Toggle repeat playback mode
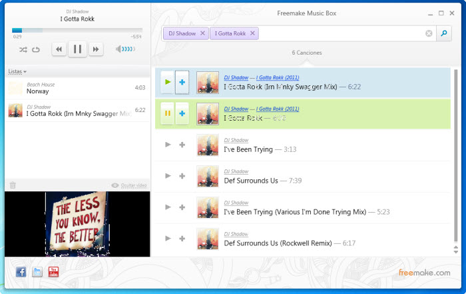 pyautogui.click(x=36, y=50)
